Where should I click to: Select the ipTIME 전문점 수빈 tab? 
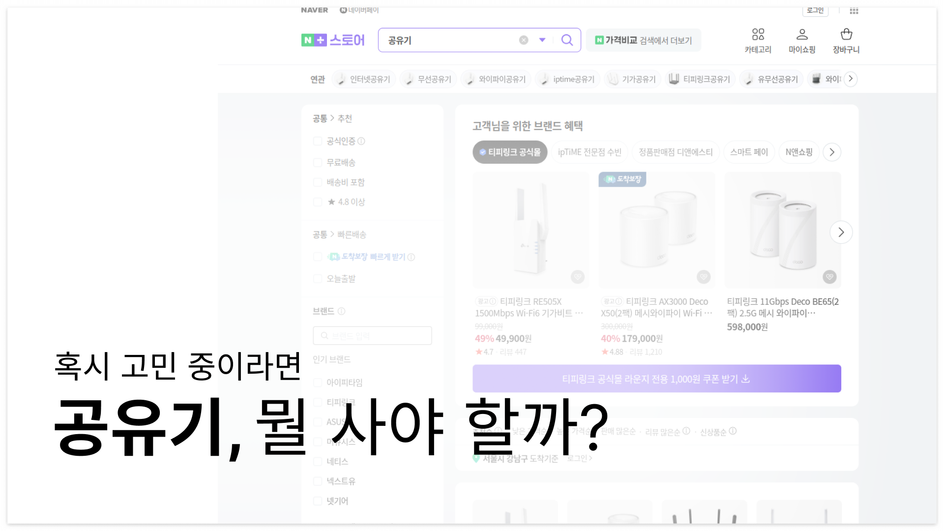590,152
